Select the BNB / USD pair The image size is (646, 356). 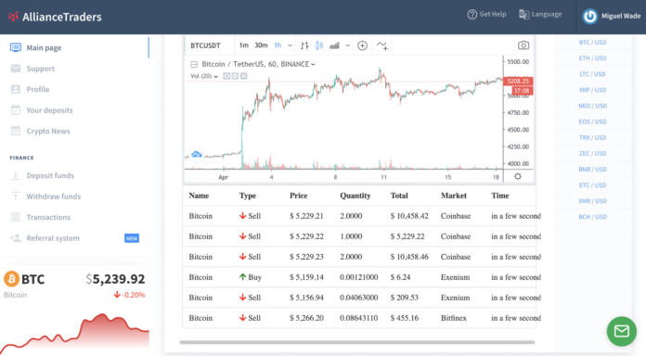point(592,169)
